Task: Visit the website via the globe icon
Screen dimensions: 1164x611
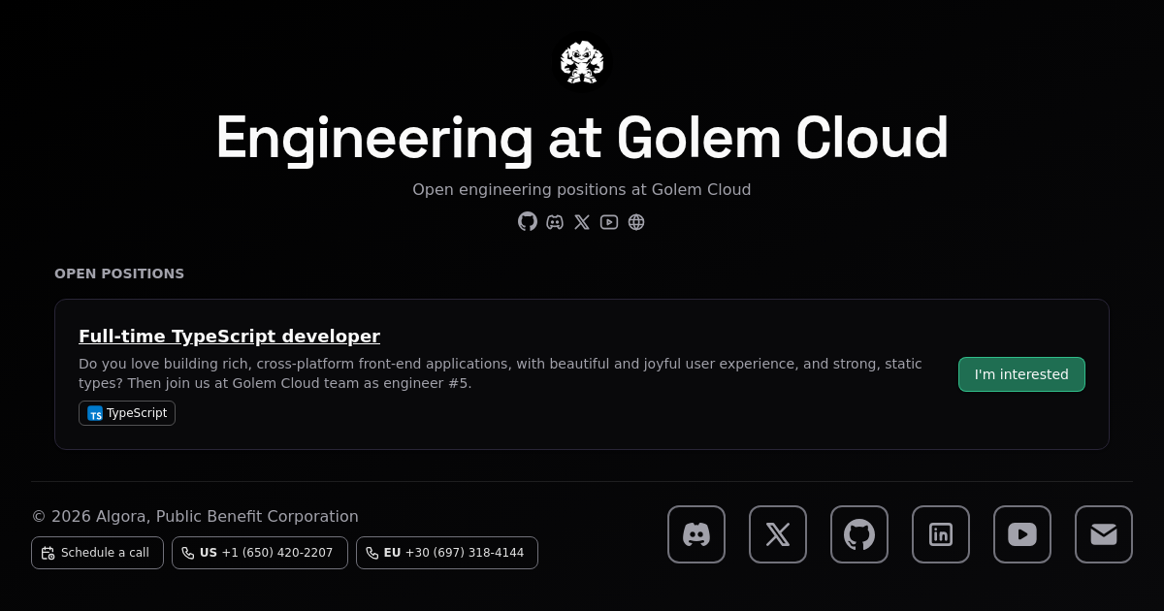Action: point(636,222)
